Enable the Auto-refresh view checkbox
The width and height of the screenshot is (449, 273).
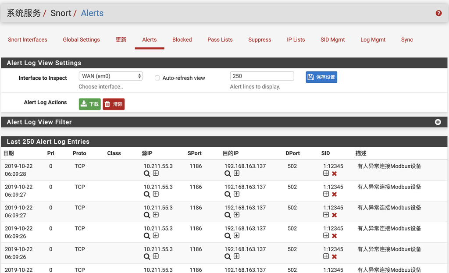click(157, 78)
